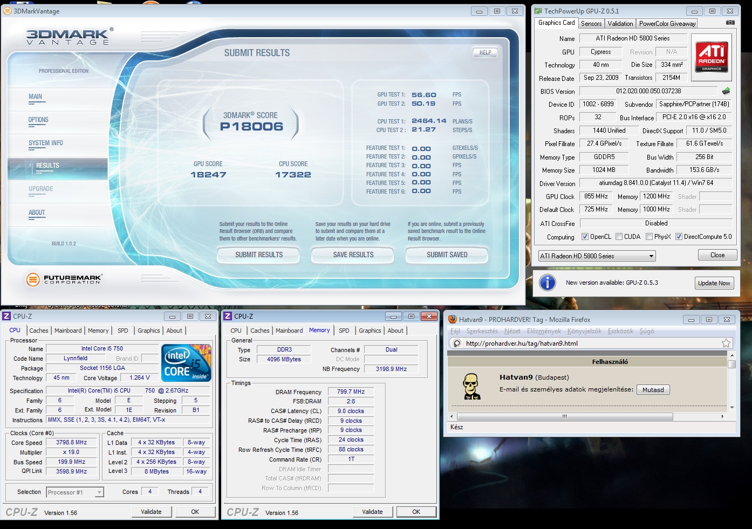Click Validate in left CPU-Z window
This screenshot has width=752, height=529.
tap(151, 512)
